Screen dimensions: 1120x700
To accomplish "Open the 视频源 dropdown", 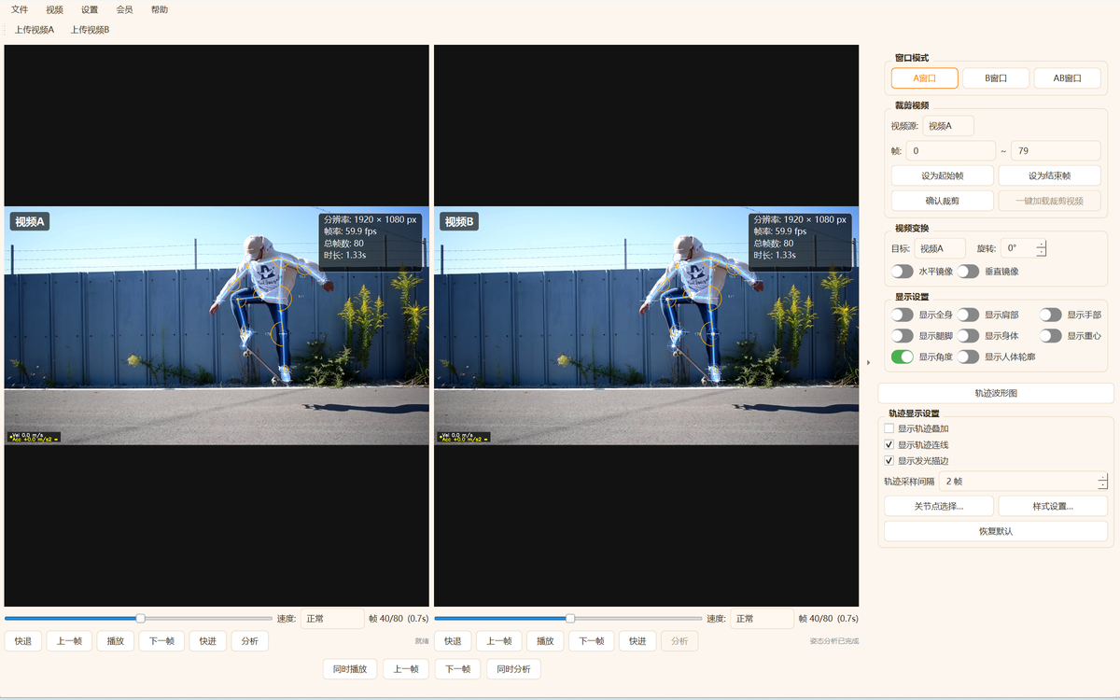I will tap(947, 126).
